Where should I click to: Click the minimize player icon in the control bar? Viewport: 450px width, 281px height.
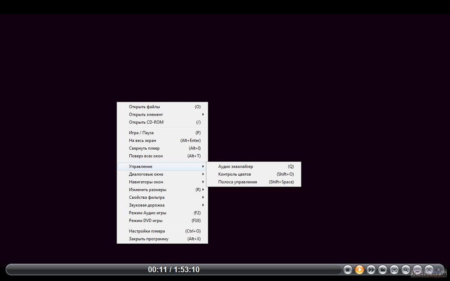click(418, 270)
